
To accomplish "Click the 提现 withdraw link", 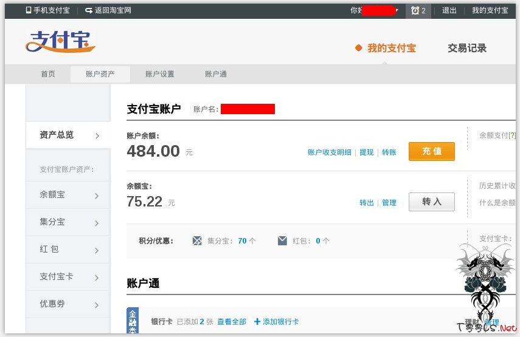I will tap(367, 152).
